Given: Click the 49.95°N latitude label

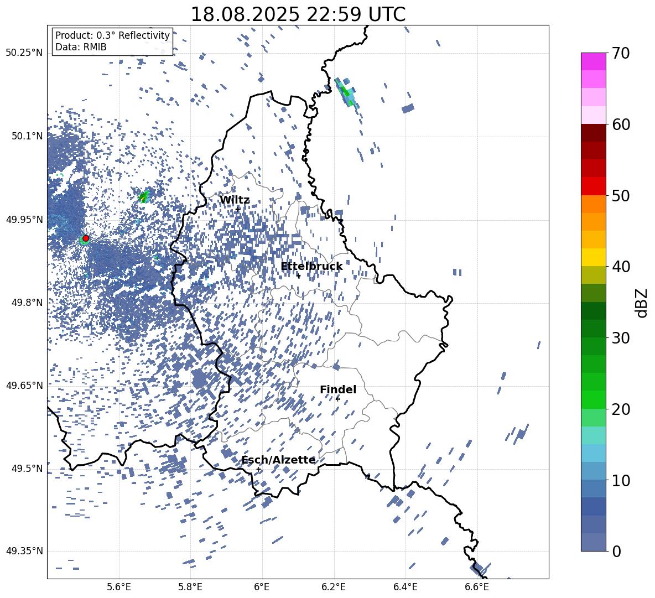Looking at the screenshot, I should coord(24,220).
